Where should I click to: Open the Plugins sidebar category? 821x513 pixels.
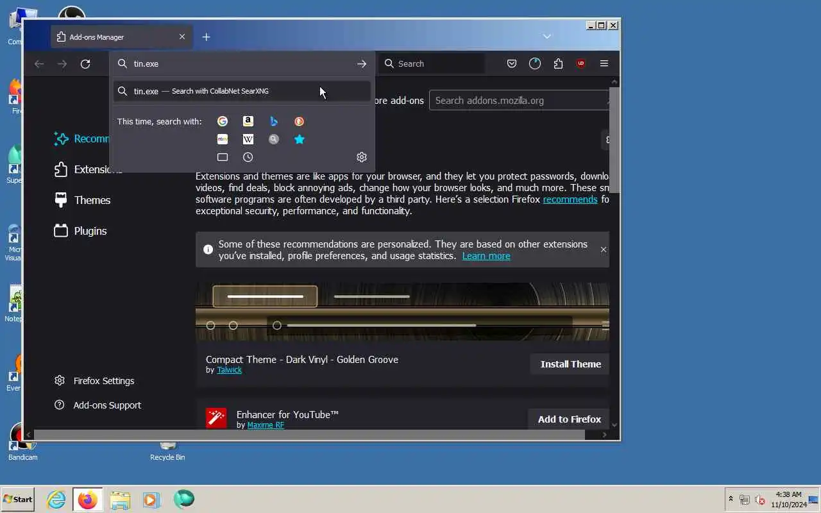81,231
